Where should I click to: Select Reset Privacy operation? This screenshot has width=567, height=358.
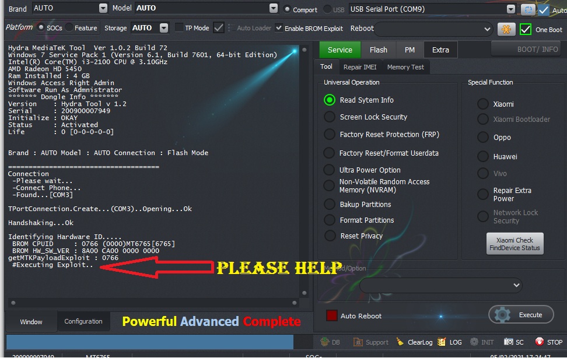click(330, 236)
